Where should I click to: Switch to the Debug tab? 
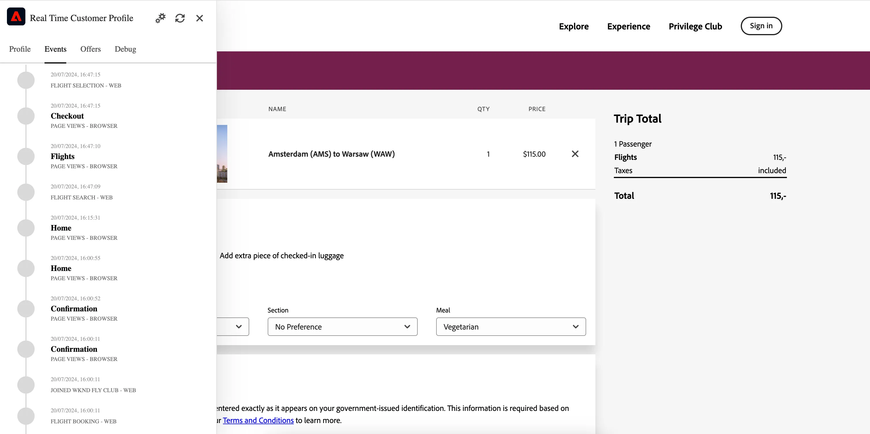(x=125, y=49)
